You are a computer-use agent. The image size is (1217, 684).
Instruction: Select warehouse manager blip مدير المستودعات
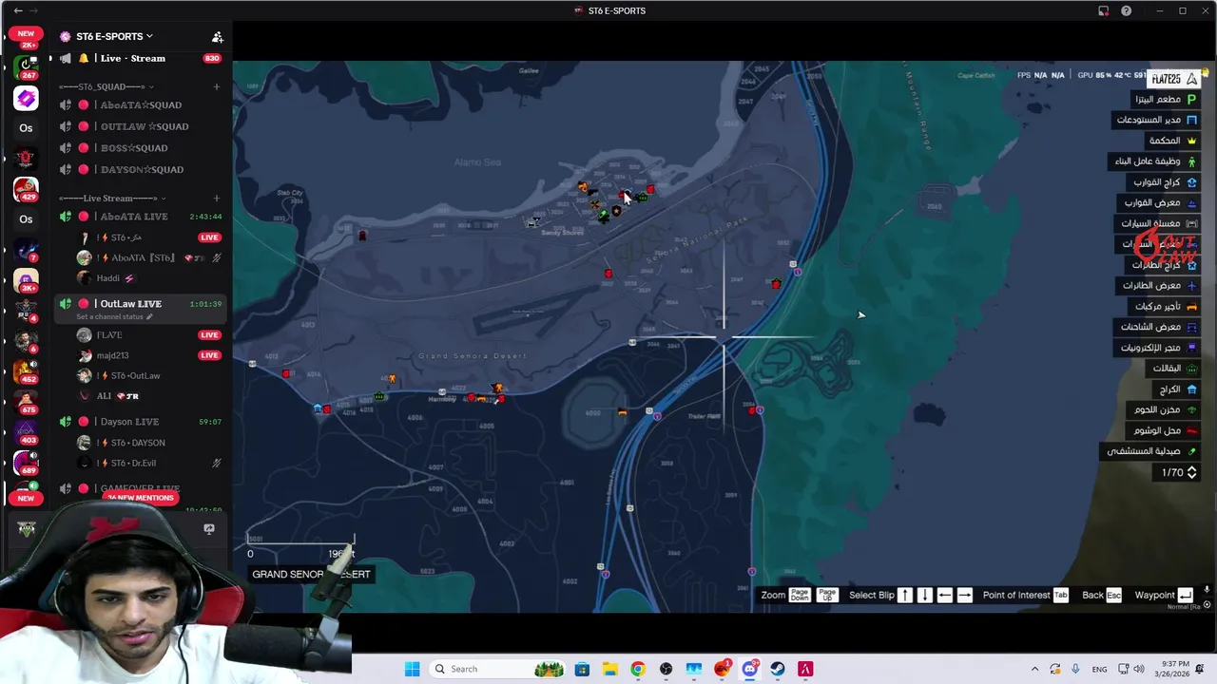click(x=1156, y=120)
